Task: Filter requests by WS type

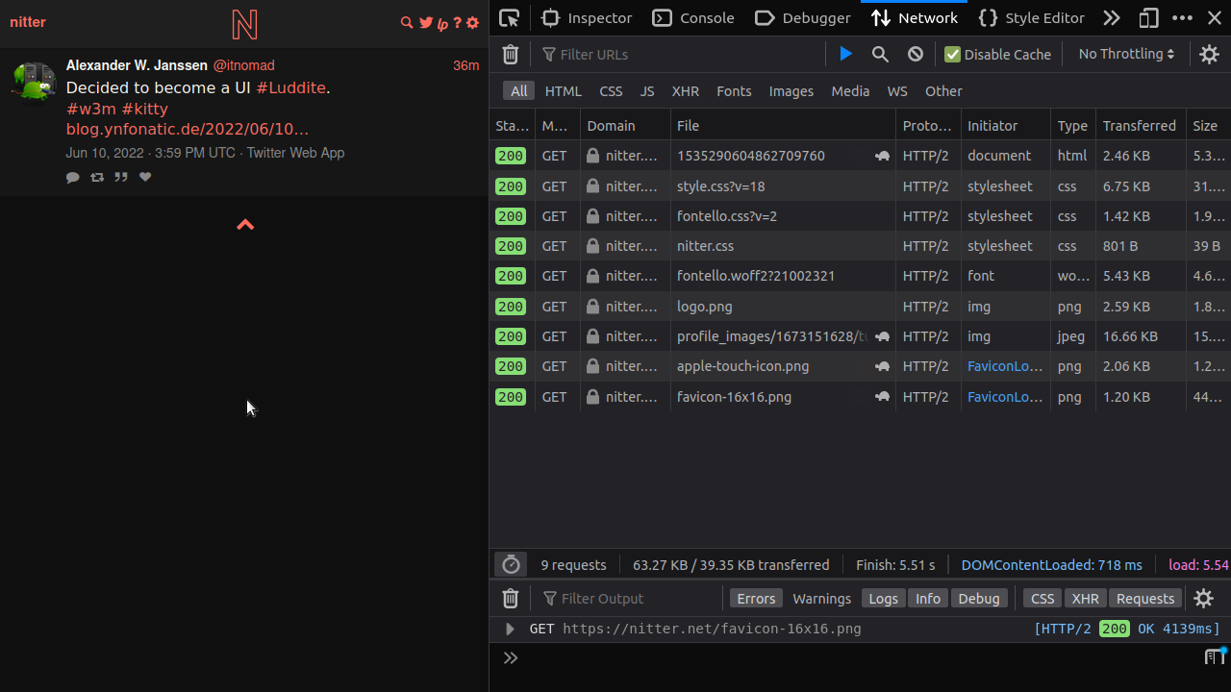Action: pyautogui.click(x=897, y=91)
